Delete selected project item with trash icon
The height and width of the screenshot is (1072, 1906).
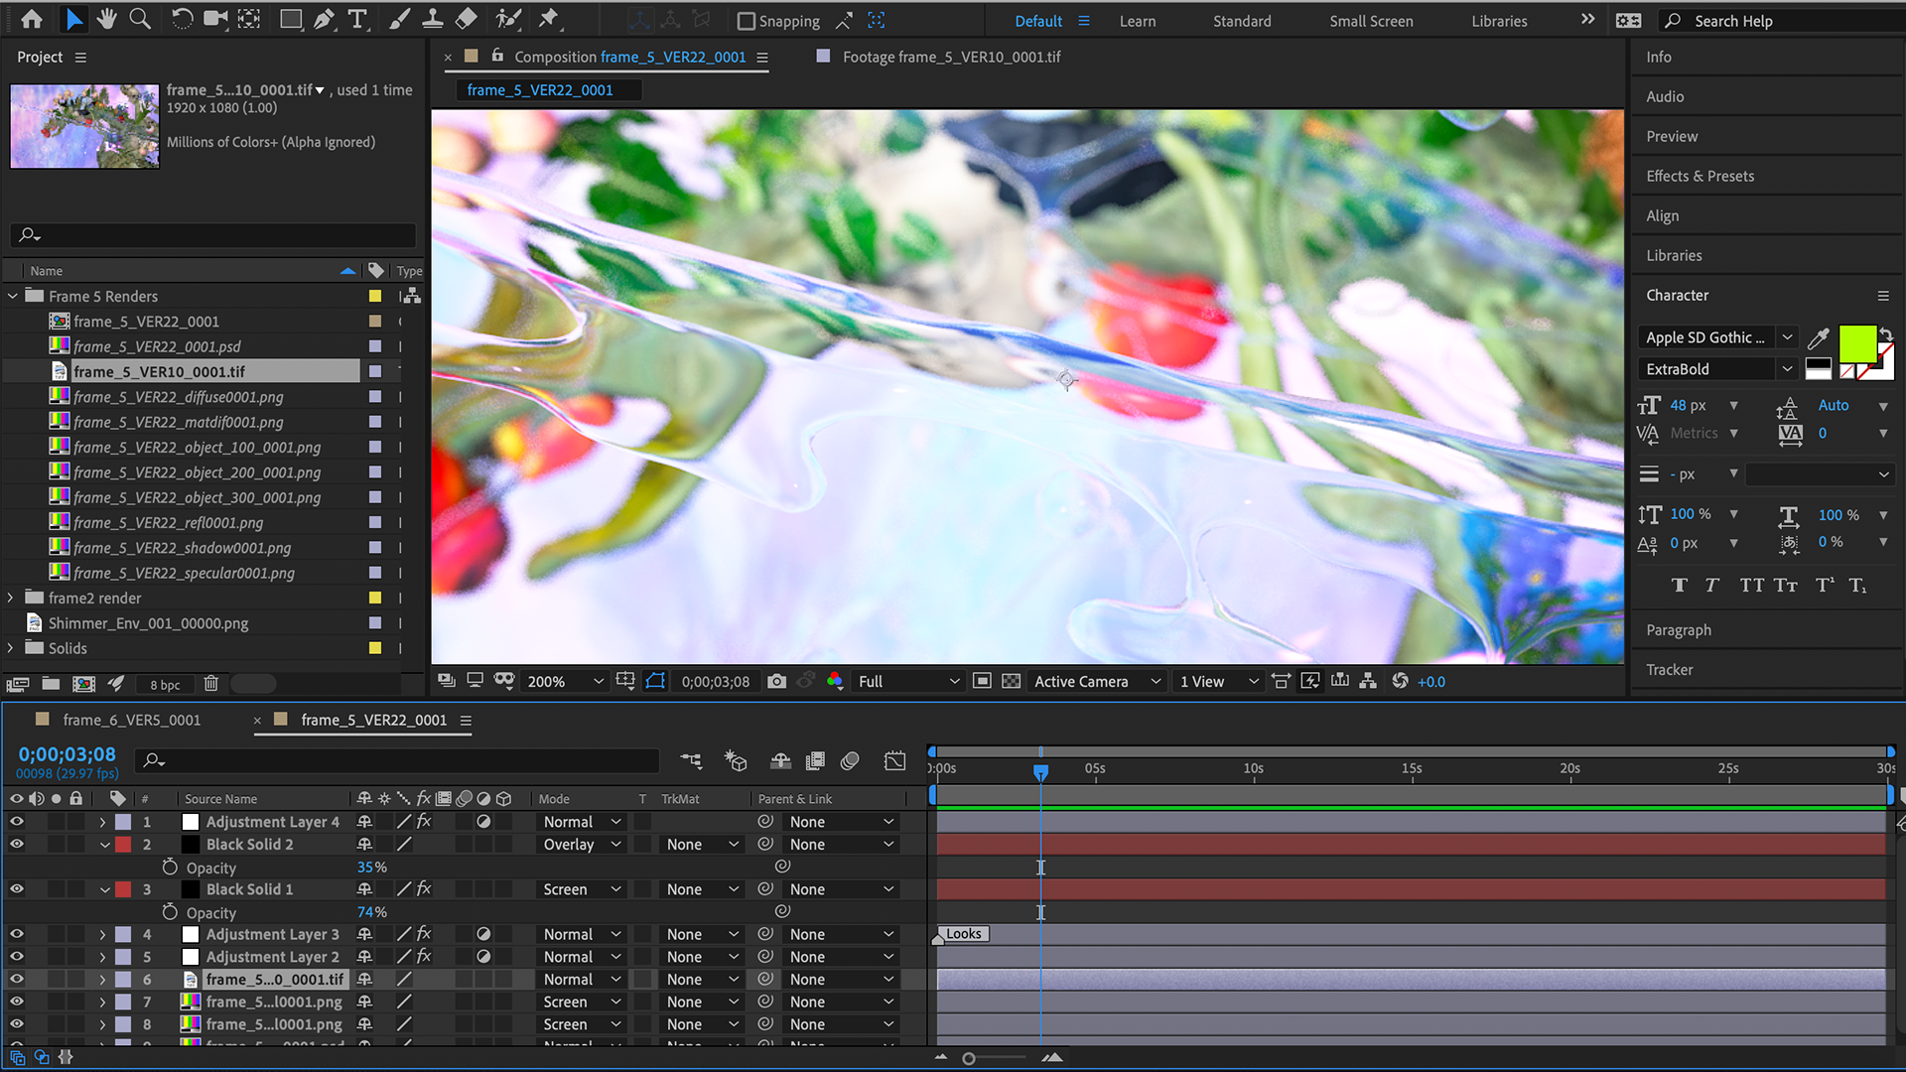pyautogui.click(x=210, y=684)
